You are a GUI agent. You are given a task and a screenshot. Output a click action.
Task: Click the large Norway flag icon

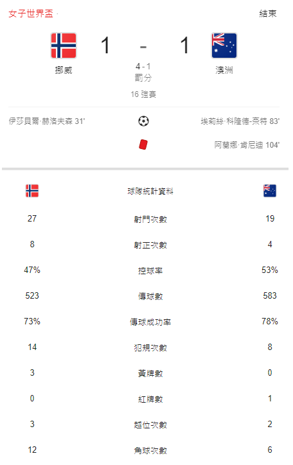pyautogui.click(x=64, y=46)
